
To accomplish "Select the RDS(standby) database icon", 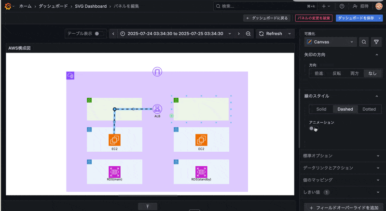I will (201, 172).
